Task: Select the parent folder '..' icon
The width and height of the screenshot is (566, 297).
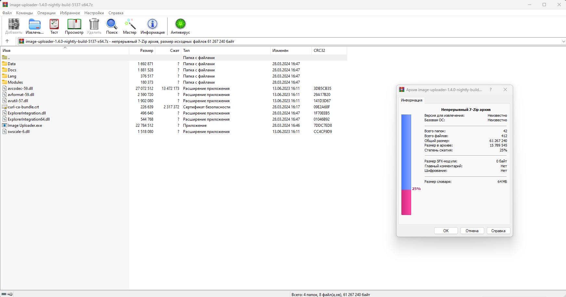Action: coord(5,58)
